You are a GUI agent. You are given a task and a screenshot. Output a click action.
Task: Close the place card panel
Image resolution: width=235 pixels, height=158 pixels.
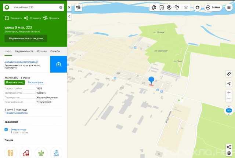click(69, 7)
